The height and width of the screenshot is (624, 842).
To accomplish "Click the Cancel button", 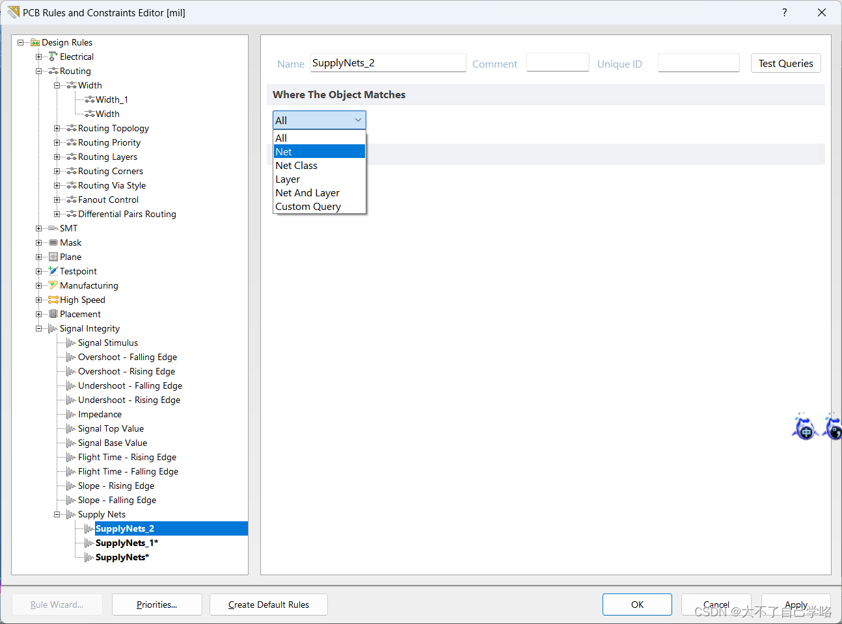I will [716, 604].
